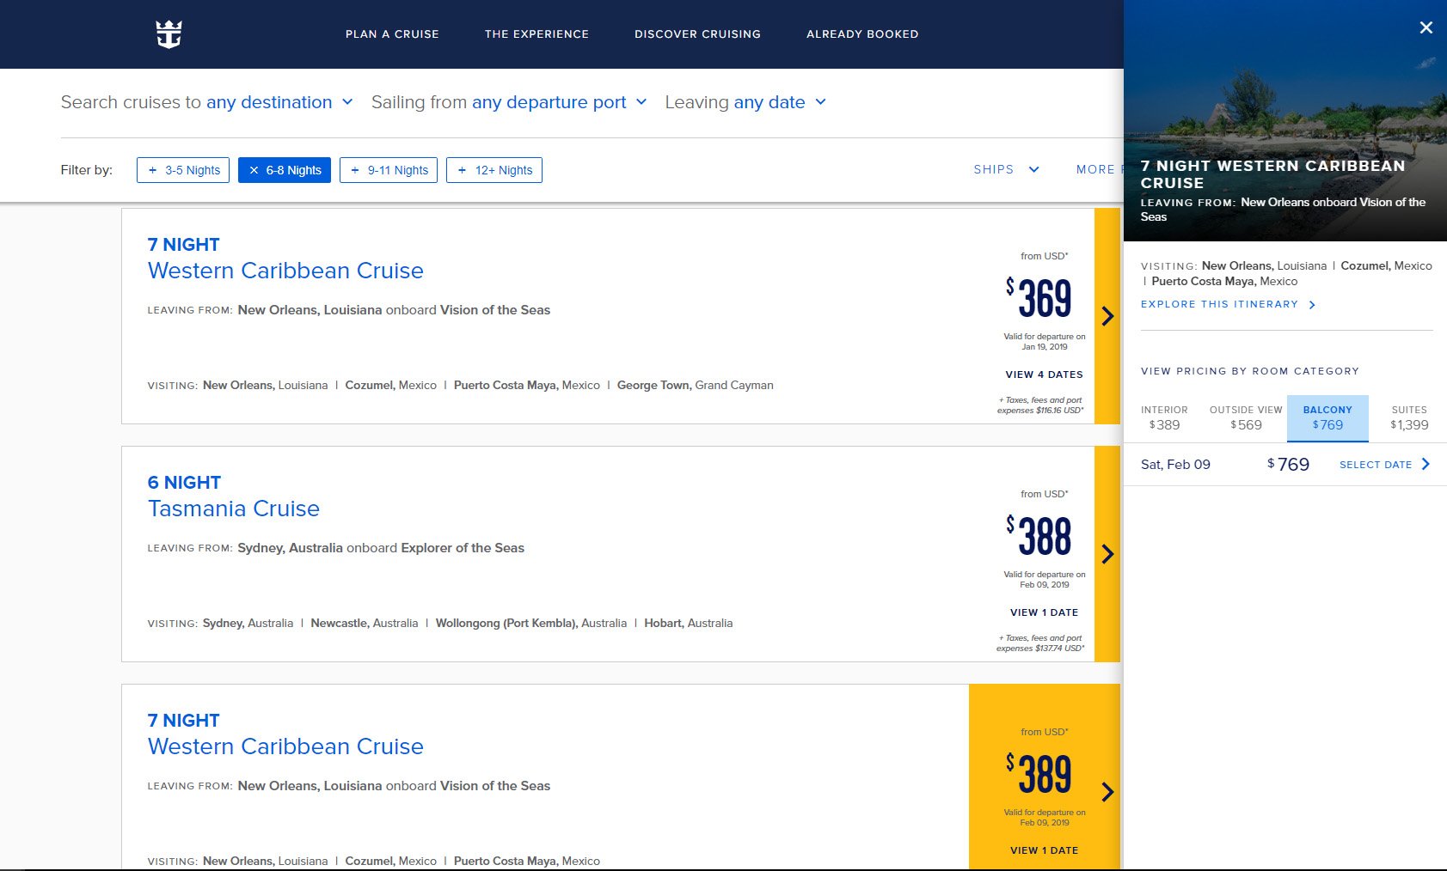Click the $769 price in date row
This screenshot has width=1447, height=871.
tap(1288, 465)
